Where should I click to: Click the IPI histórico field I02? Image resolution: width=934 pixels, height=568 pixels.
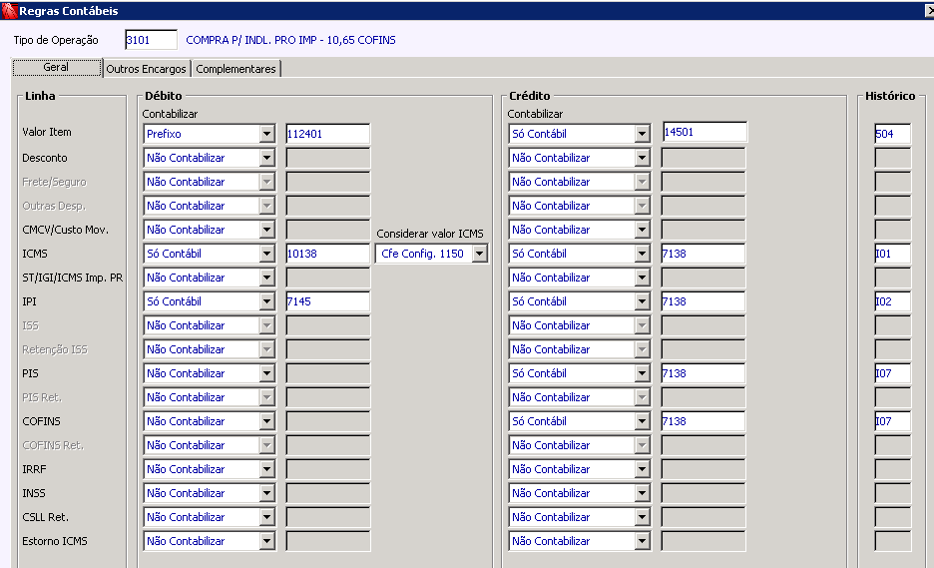pos(892,301)
